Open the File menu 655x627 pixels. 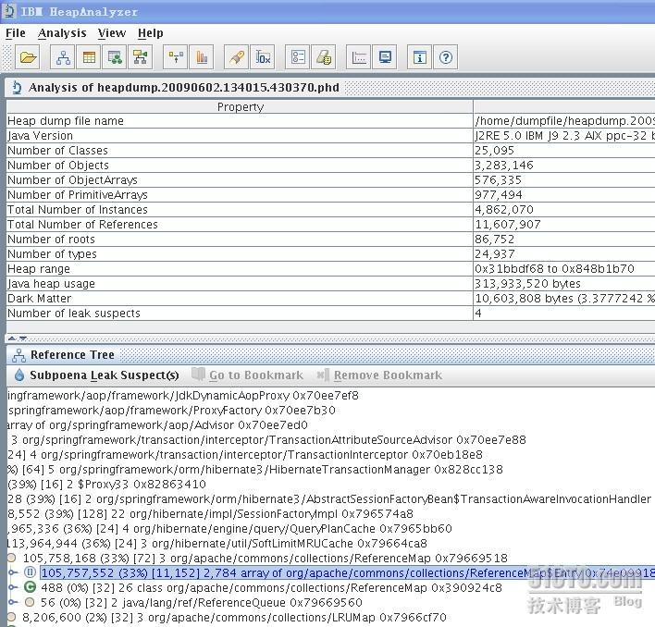tap(16, 33)
